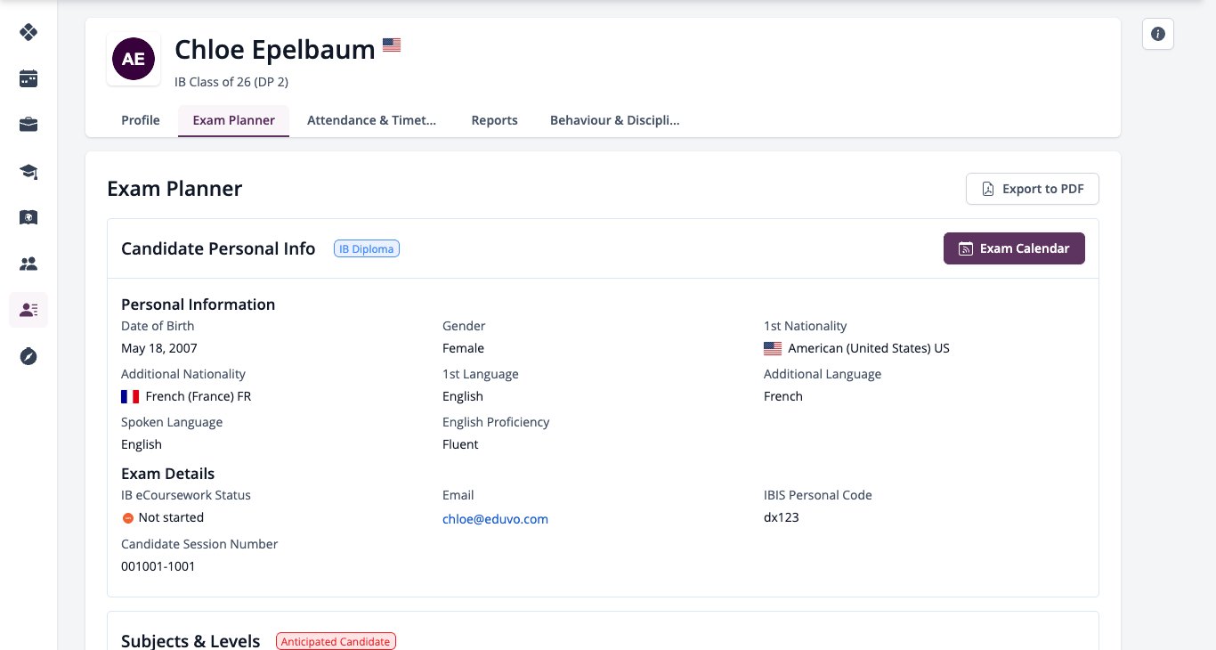Go to the Reports tab
This screenshot has height=650, width=1216.
(x=494, y=120)
